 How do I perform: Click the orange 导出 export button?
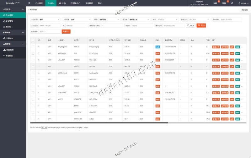pyautogui.click(x=201, y=25)
